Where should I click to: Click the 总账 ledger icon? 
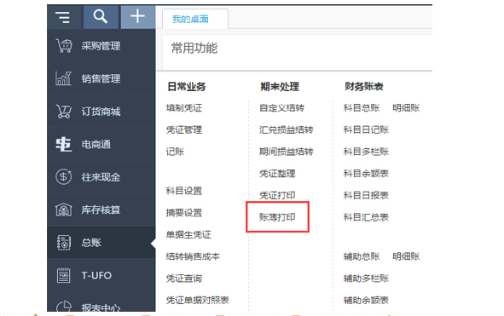click(x=64, y=243)
